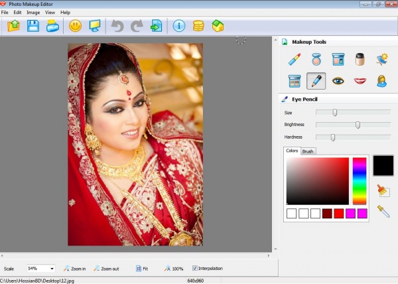The height and width of the screenshot is (284, 398).
Task: Click the Brightness slider handle
Action: [358, 125]
